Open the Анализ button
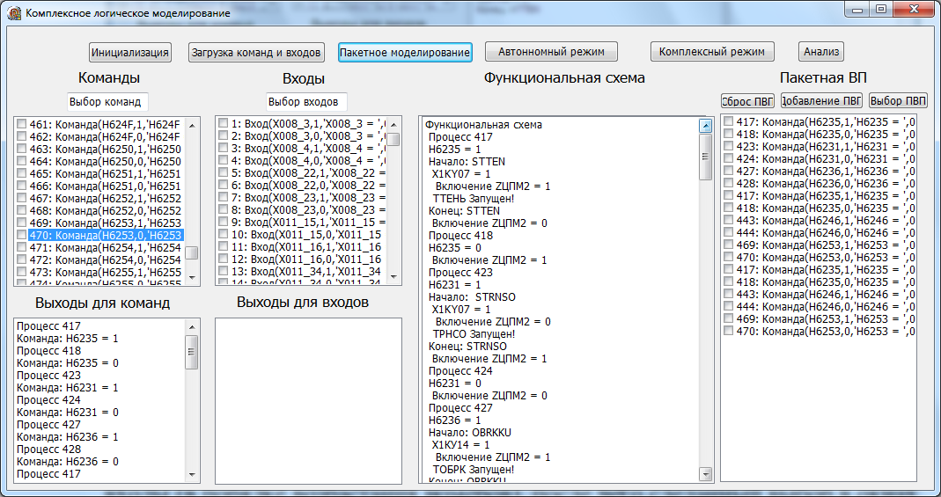This screenshot has height=497, width=941. [x=821, y=52]
